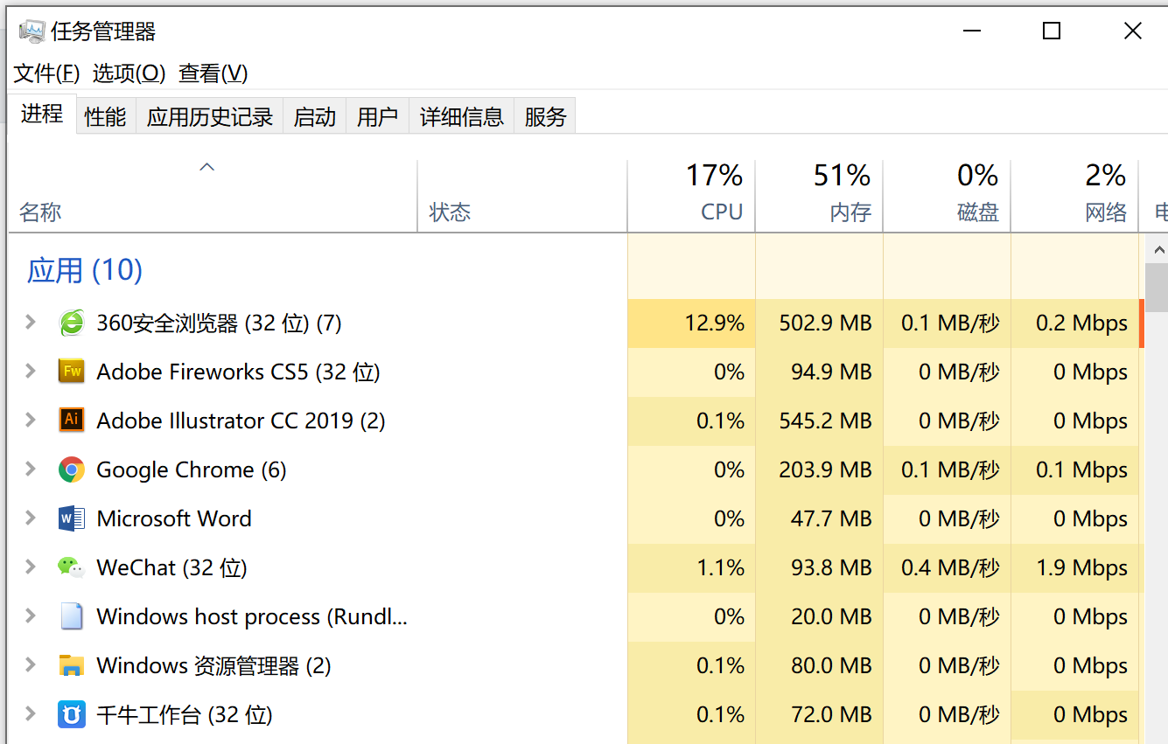1168x744 pixels.
Task: Switch to the 用户 tab
Action: click(378, 116)
